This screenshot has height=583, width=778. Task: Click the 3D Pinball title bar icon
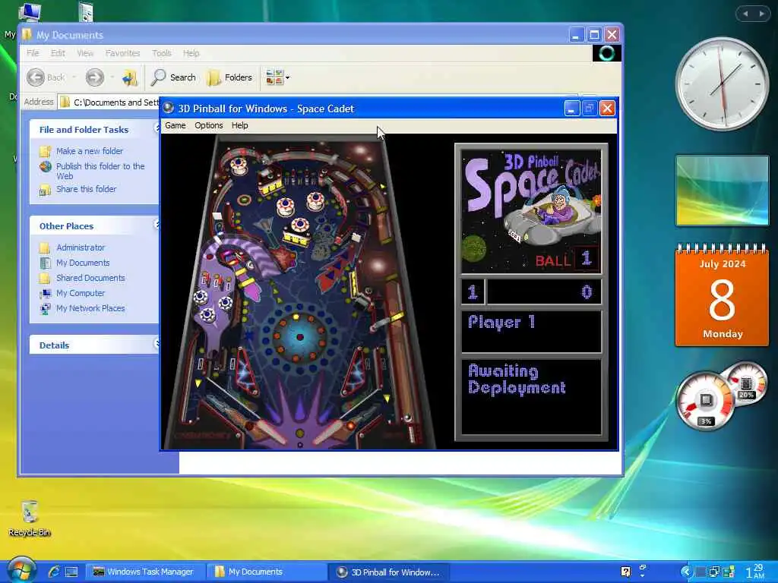click(169, 108)
